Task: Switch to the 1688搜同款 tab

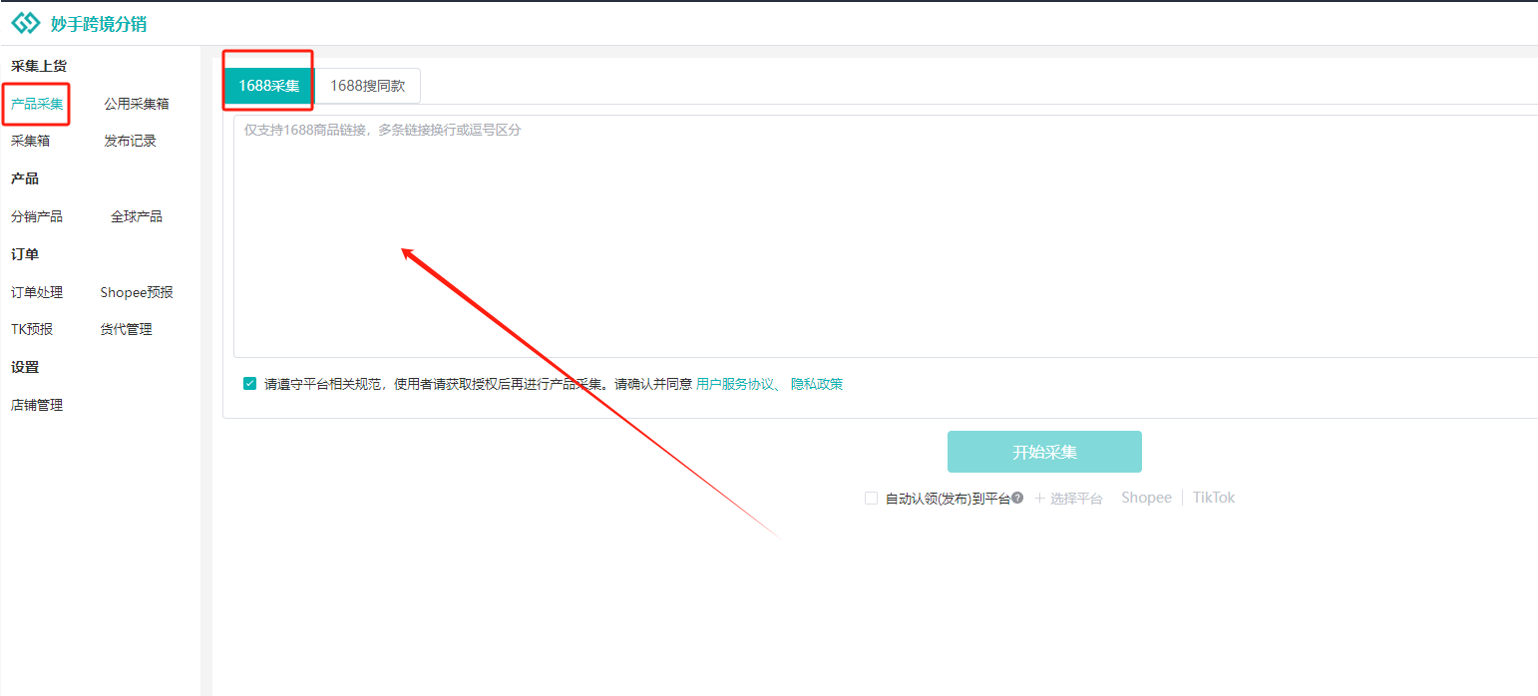Action: point(367,86)
